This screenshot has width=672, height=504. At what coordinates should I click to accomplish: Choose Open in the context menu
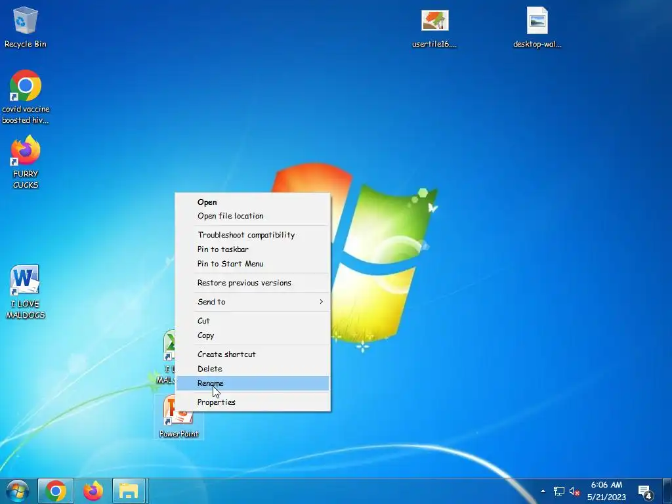coord(253,202)
